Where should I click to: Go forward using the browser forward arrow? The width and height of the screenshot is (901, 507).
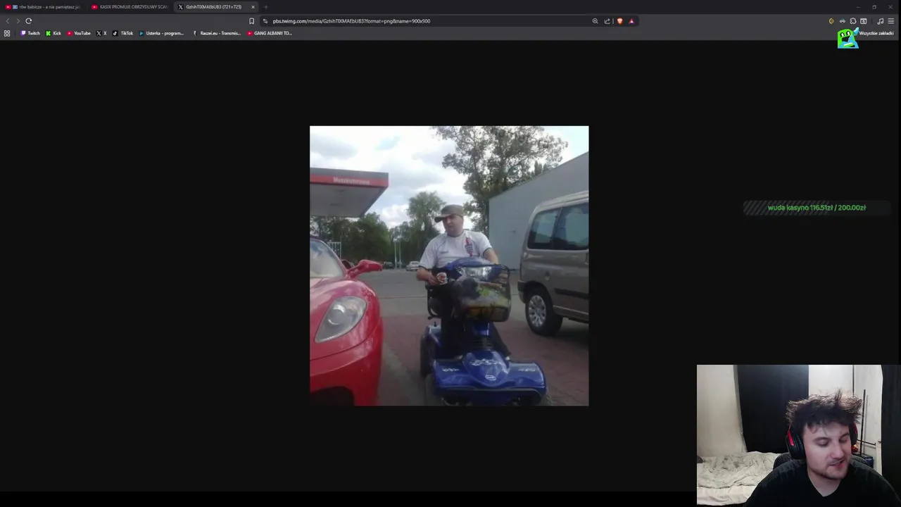coord(18,21)
